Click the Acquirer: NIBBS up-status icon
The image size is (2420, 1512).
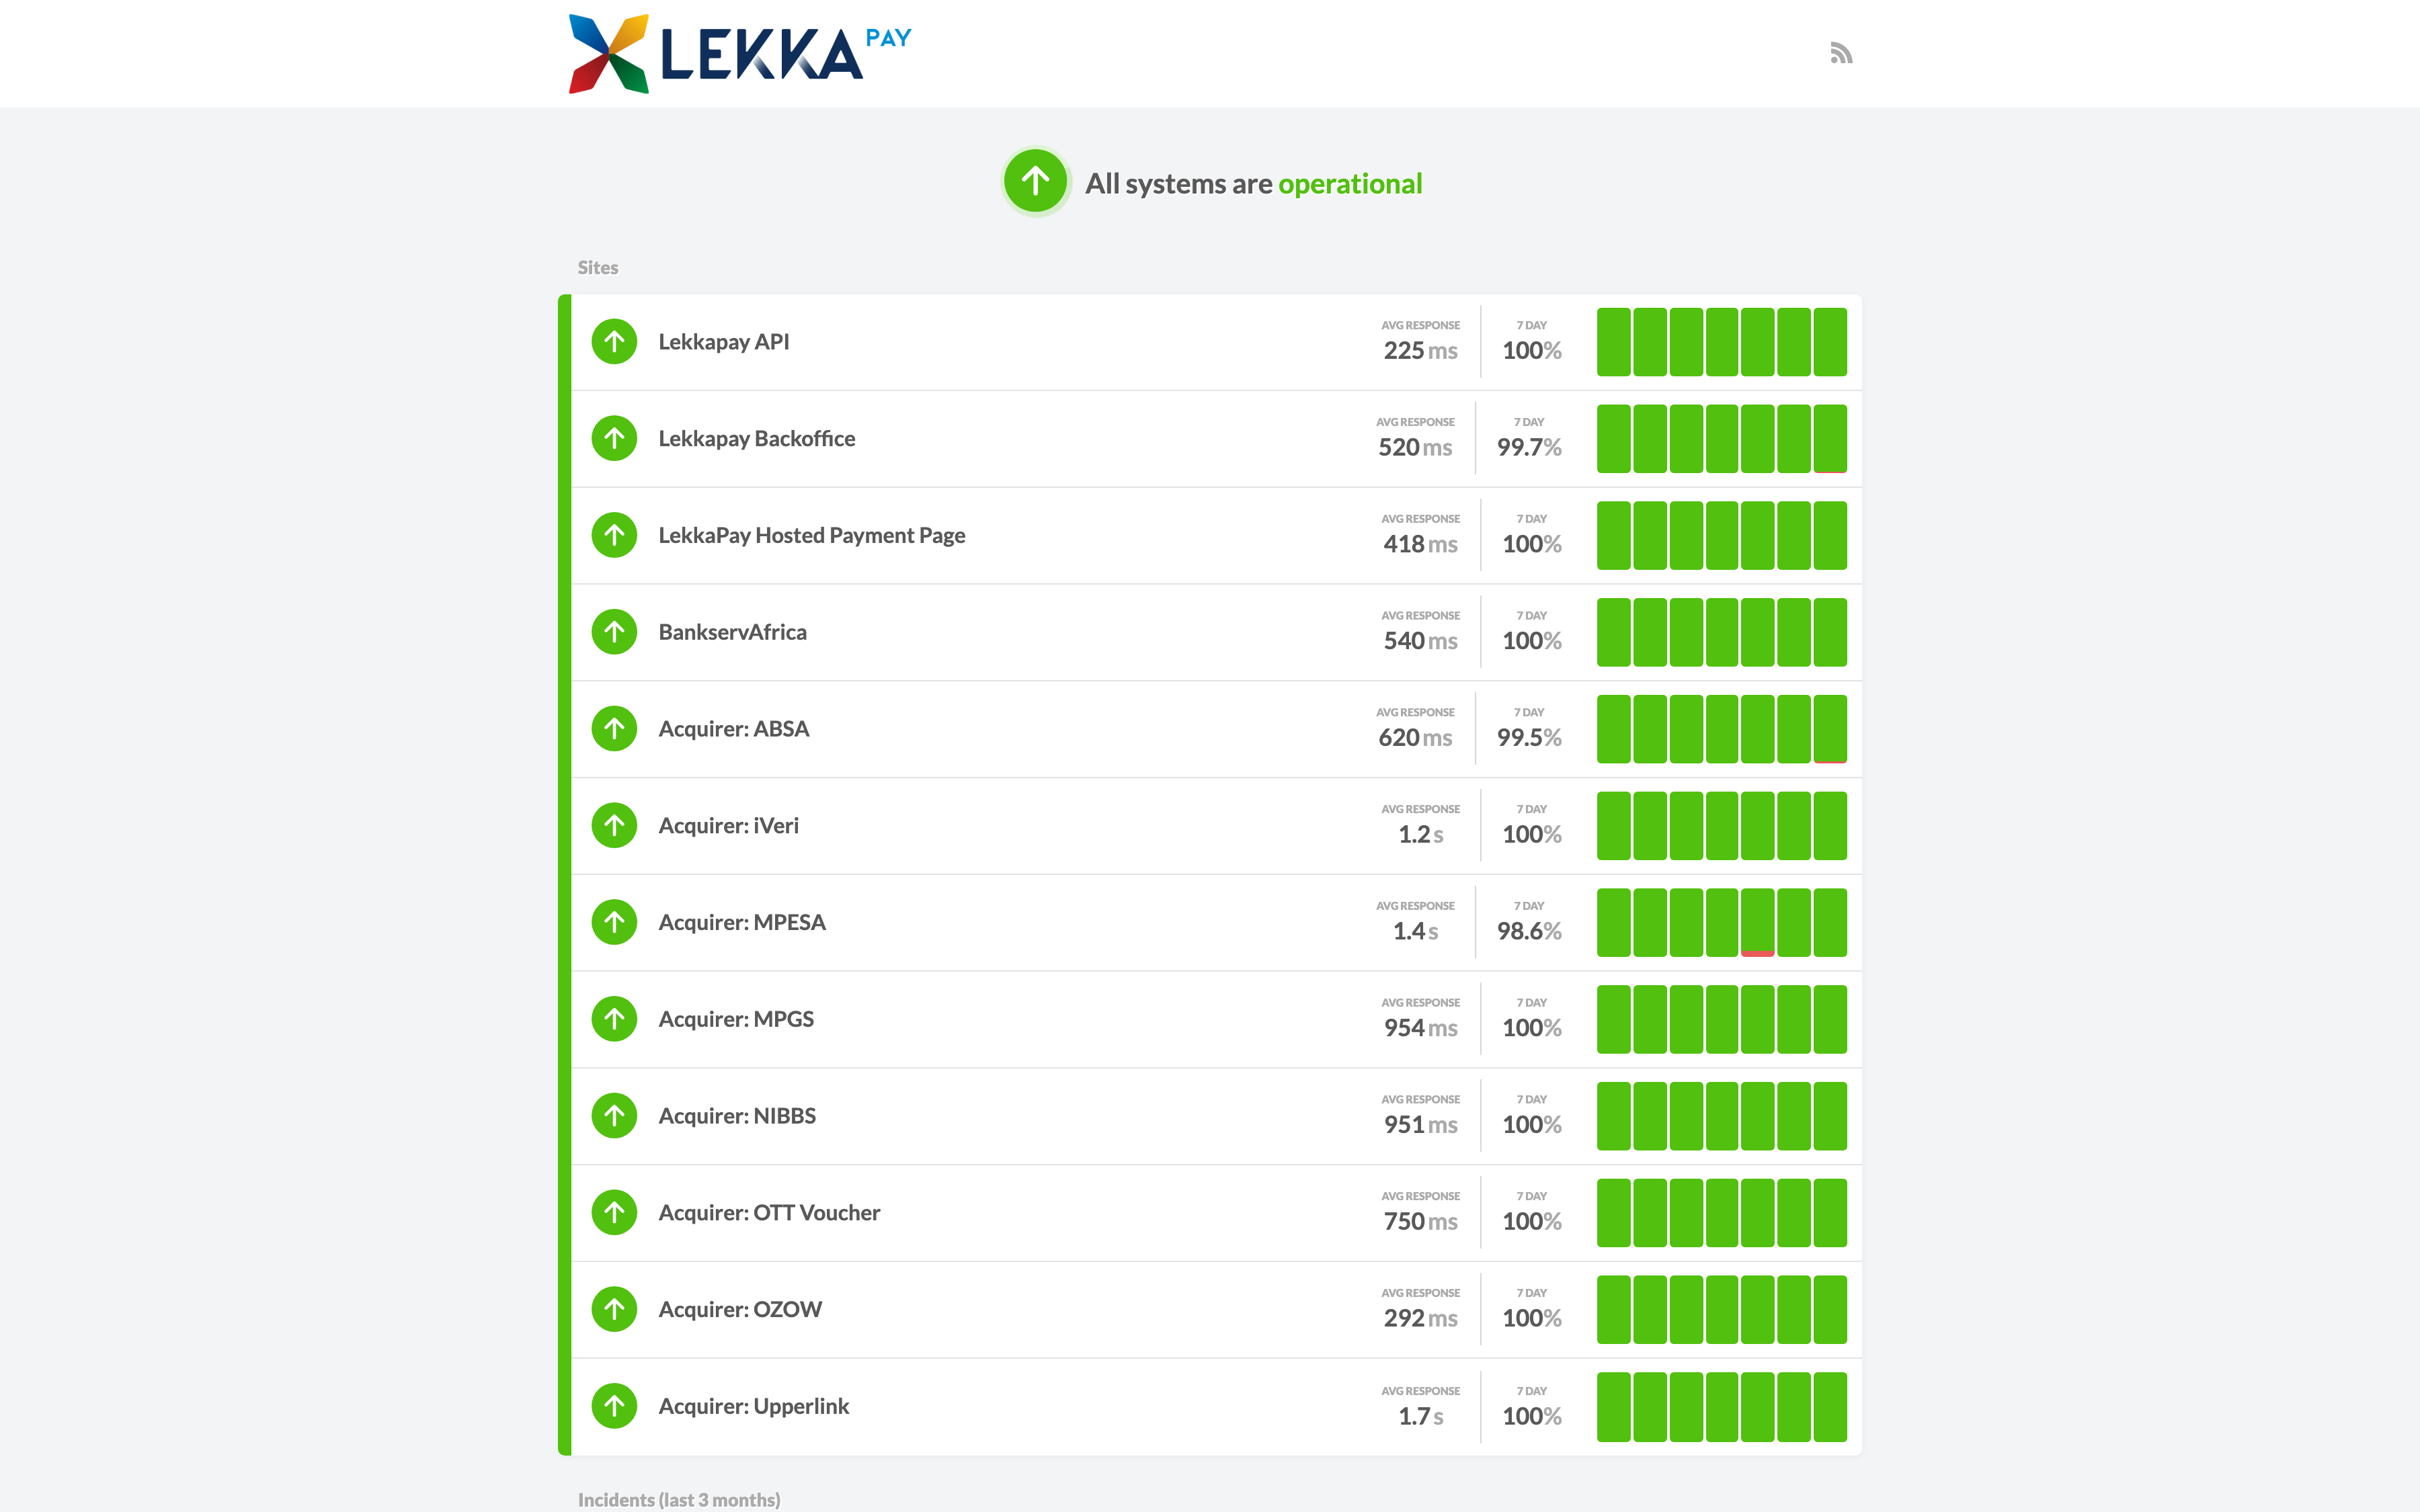click(x=614, y=1116)
